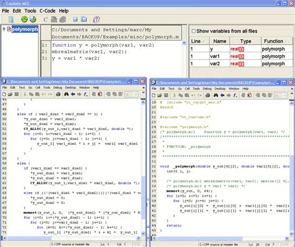
Task: Click Cut scissors icon in left editor window
Action: click(x=25, y=95)
